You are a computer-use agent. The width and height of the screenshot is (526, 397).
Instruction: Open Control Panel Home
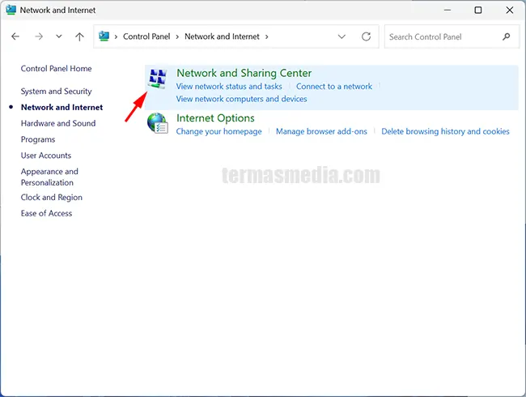[56, 69]
